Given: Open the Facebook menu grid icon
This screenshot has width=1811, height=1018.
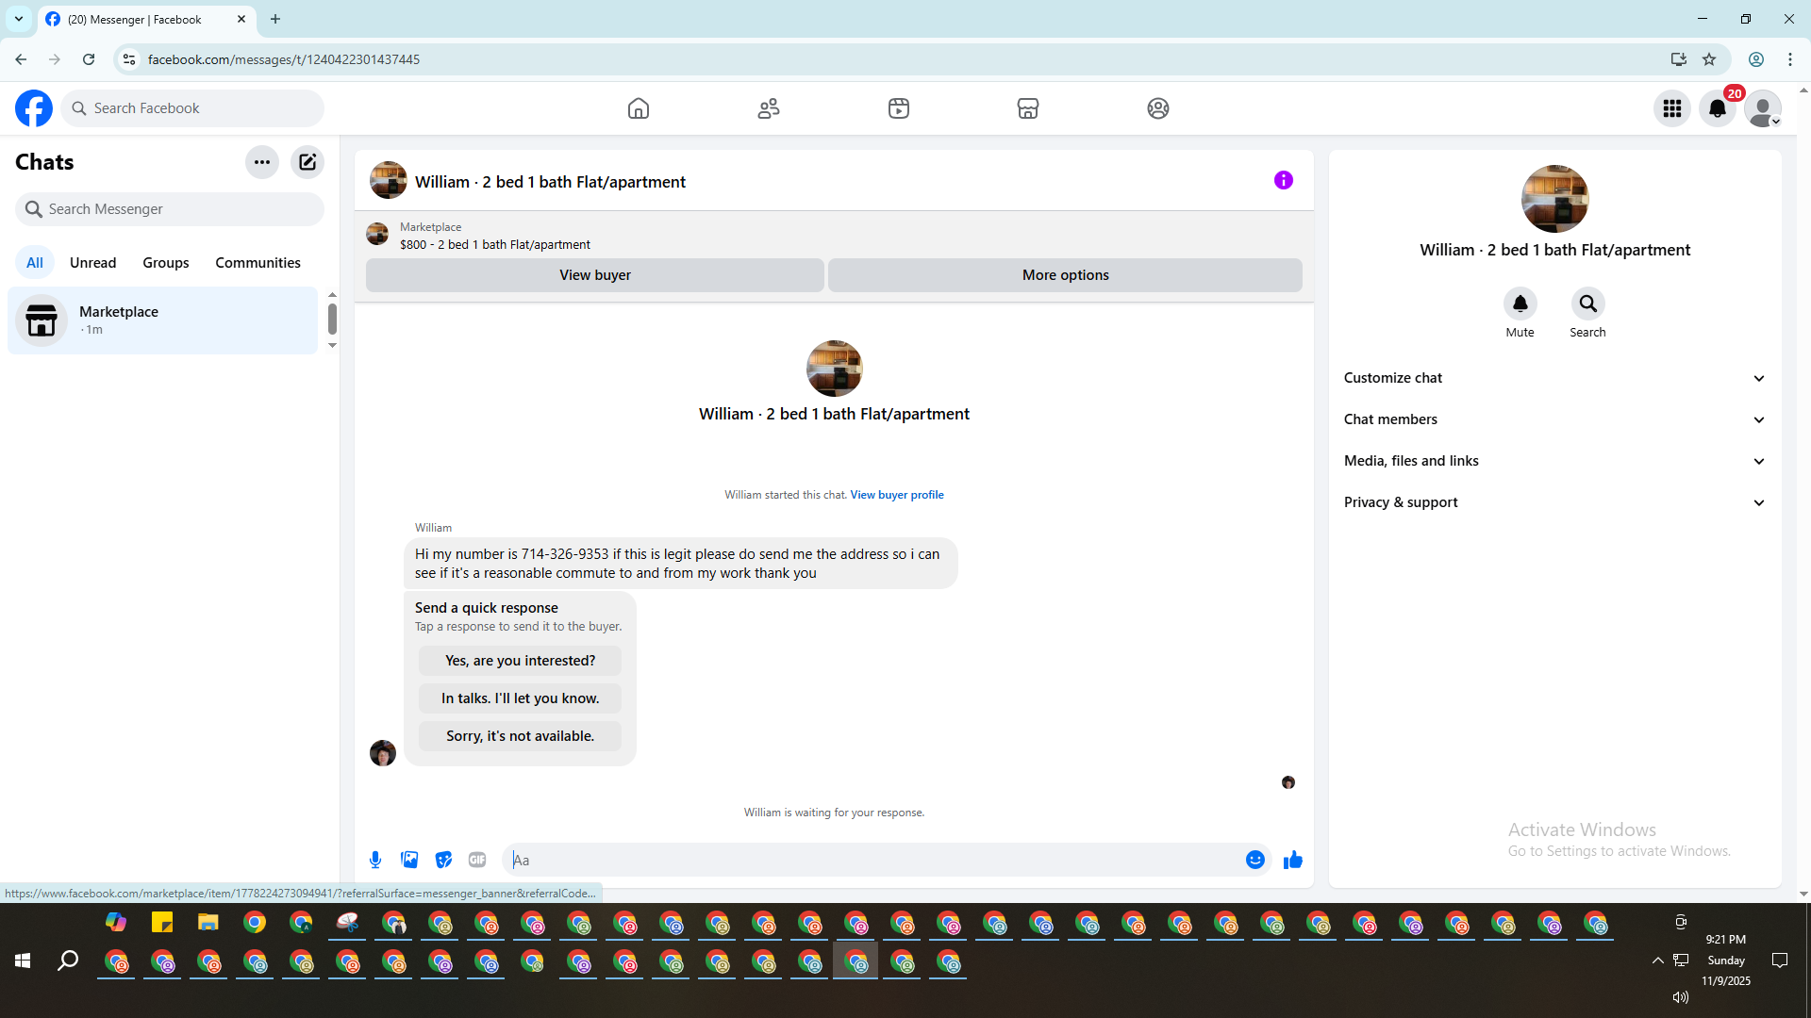Looking at the screenshot, I should (1672, 108).
